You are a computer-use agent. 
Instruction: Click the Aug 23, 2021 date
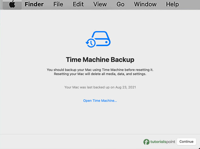pos(126,87)
